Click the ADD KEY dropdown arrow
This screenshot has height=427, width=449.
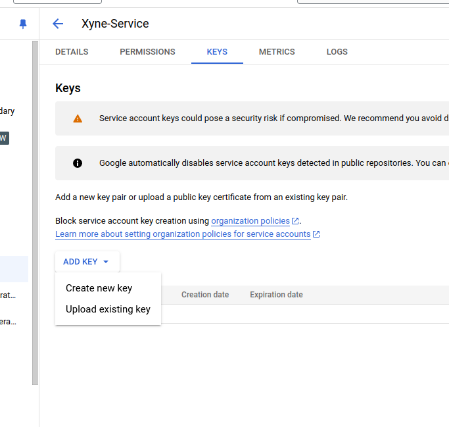pos(106,262)
